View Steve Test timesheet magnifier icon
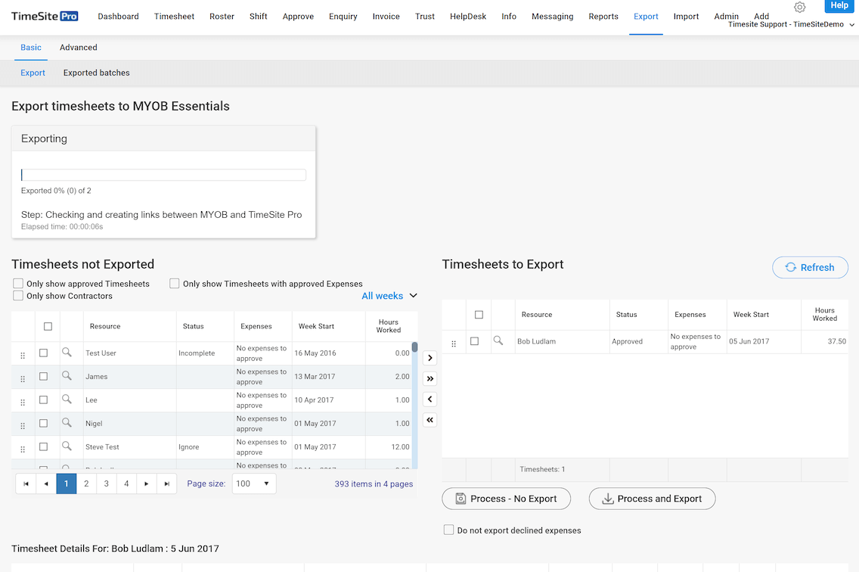Screen dimensions: 859x572 (x=67, y=446)
